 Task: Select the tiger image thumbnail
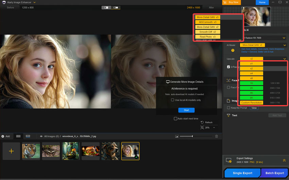click(31, 151)
